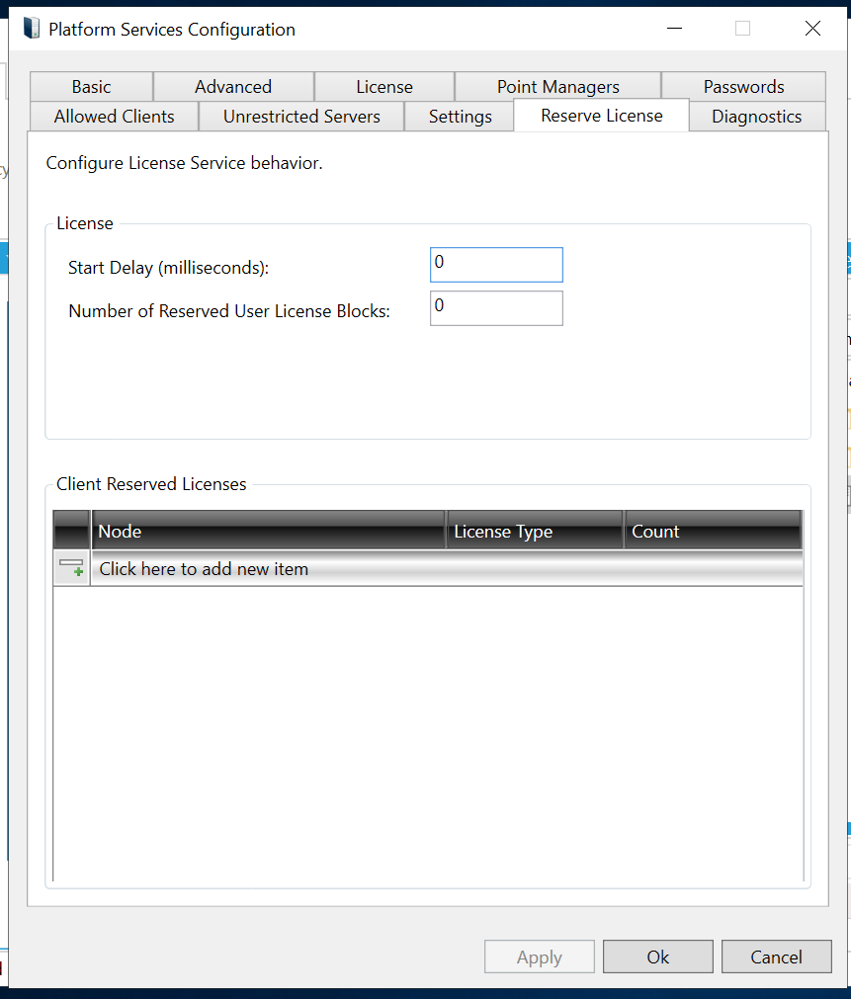View the Diagnostics tab
The height and width of the screenshot is (999, 851).
pos(756,117)
